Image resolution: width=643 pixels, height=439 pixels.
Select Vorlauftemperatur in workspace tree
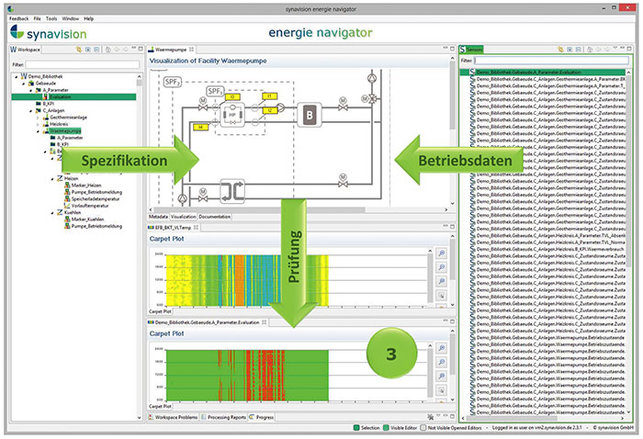[x=90, y=206]
